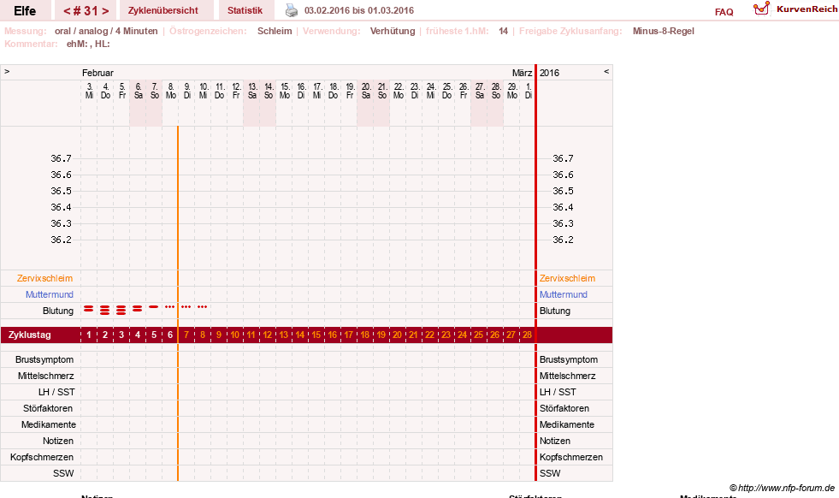Collapse chart with right-edge arrow near 2016
This screenshot has width=839, height=498.
606,71
